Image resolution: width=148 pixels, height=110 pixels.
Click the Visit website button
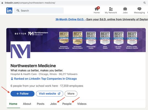pyautogui.click(x=49, y=94)
